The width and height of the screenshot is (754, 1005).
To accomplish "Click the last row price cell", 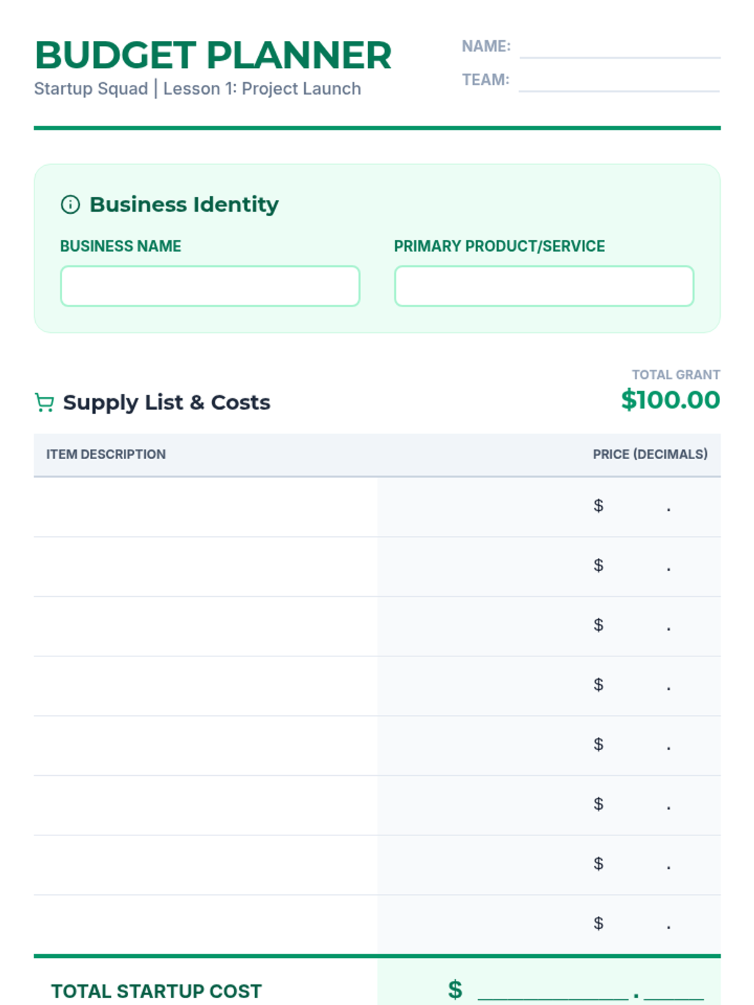I will [635, 925].
